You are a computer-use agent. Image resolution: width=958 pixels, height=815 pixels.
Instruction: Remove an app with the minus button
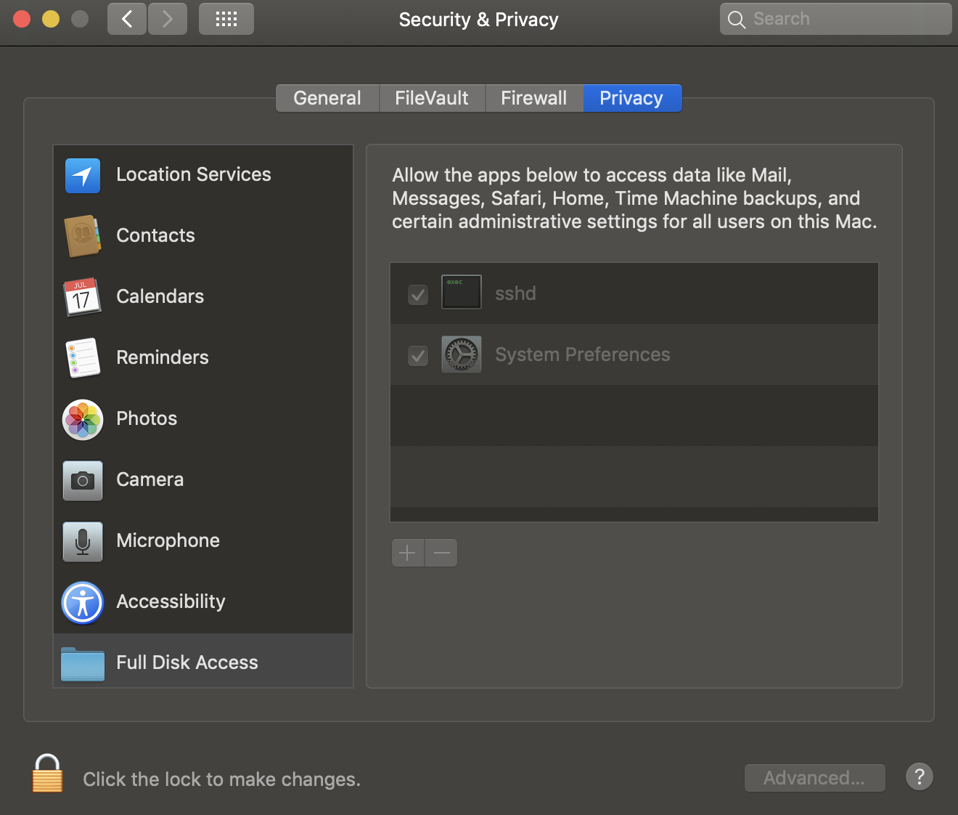441,553
